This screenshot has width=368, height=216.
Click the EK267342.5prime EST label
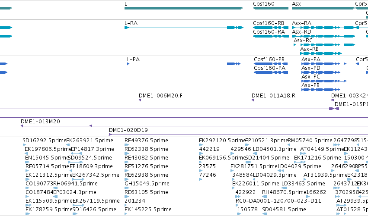pos(96,175)
